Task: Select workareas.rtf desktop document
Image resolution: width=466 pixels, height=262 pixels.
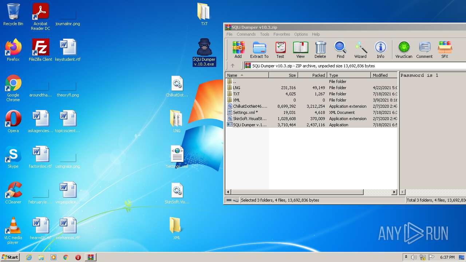Action: pos(68,229)
